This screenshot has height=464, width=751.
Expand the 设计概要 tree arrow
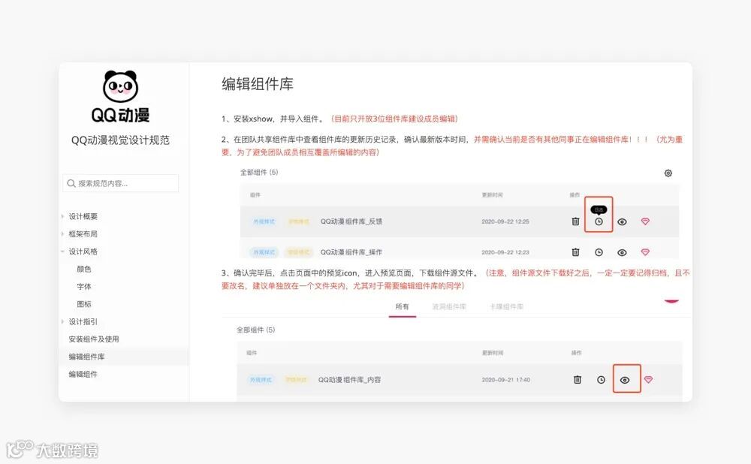click(x=62, y=216)
